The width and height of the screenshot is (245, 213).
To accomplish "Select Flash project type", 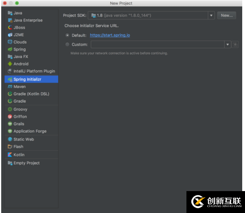I will (x=31, y=147).
